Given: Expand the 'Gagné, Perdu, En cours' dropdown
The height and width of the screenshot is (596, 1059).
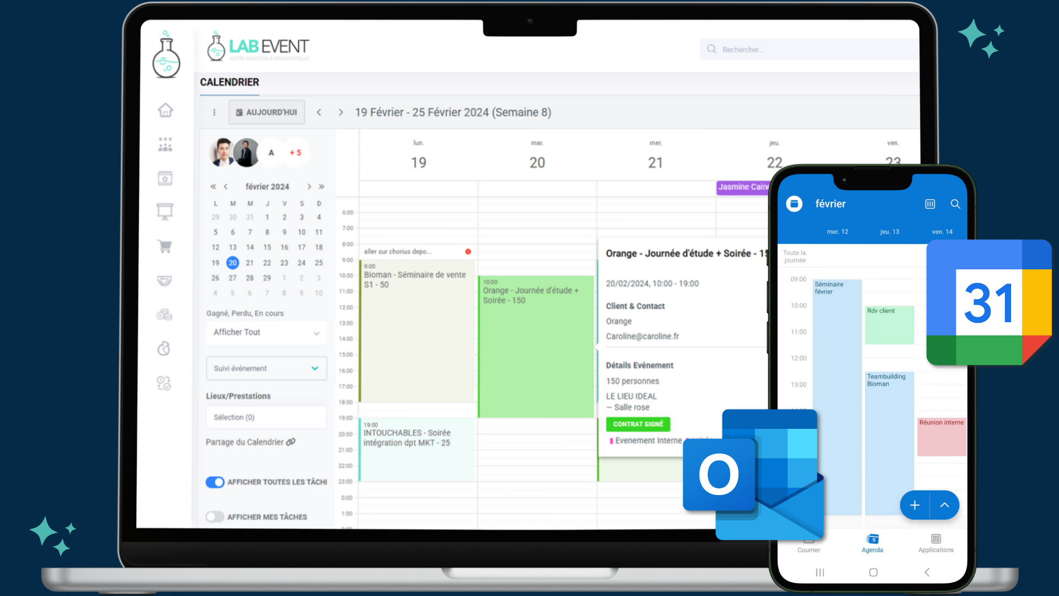Looking at the screenshot, I should point(265,332).
